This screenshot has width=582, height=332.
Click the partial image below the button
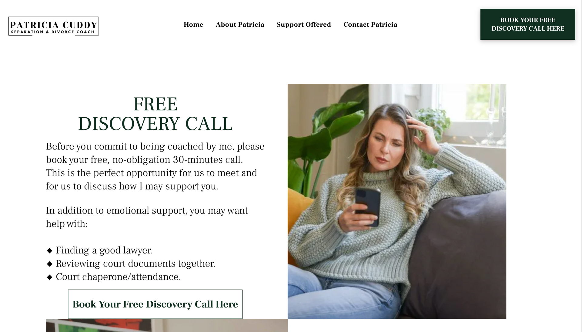tap(167, 325)
